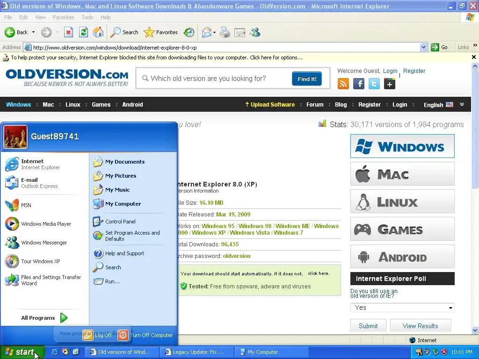Click the Print toolbar icon
The width and height of the screenshot is (479, 359).
point(225,32)
